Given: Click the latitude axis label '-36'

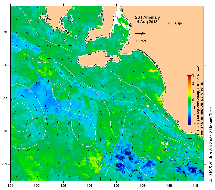Looking at the screenshot, I should coord(5,65).
